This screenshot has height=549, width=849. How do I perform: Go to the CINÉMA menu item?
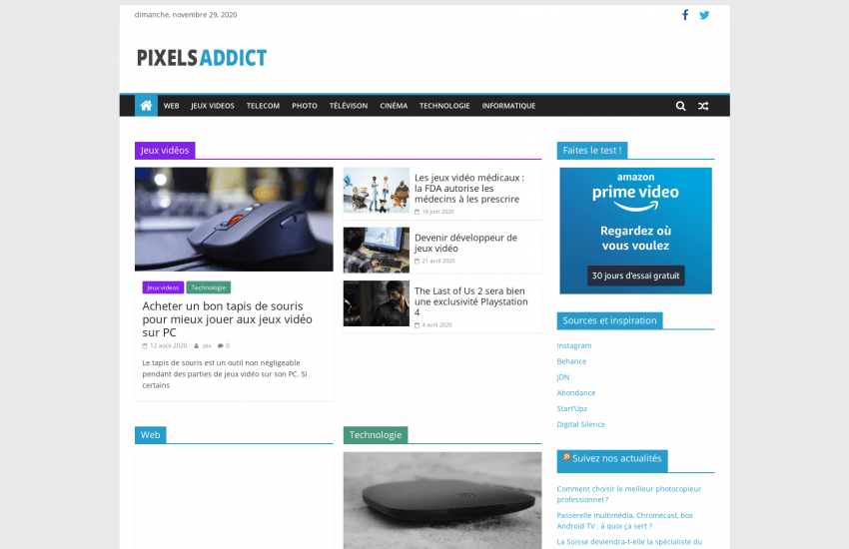click(394, 106)
